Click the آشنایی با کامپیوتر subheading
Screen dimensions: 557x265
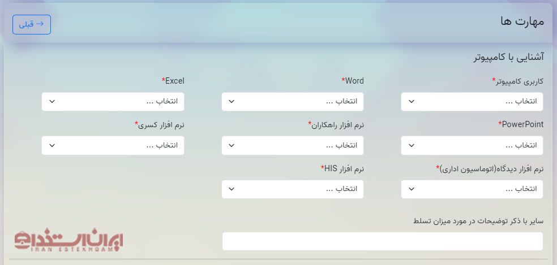(x=509, y=58)
